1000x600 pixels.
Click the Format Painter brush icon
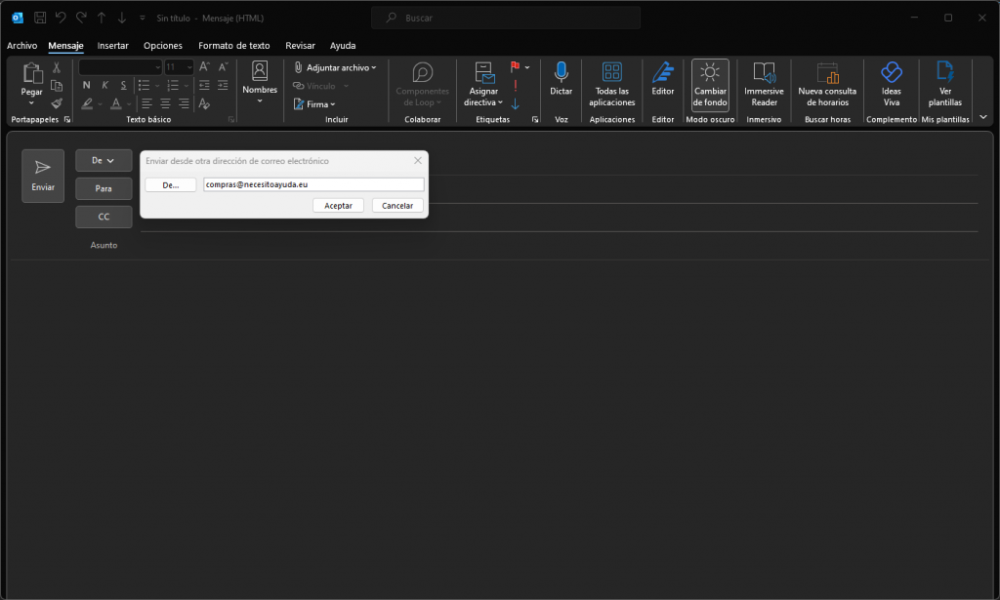click(57, 103)
